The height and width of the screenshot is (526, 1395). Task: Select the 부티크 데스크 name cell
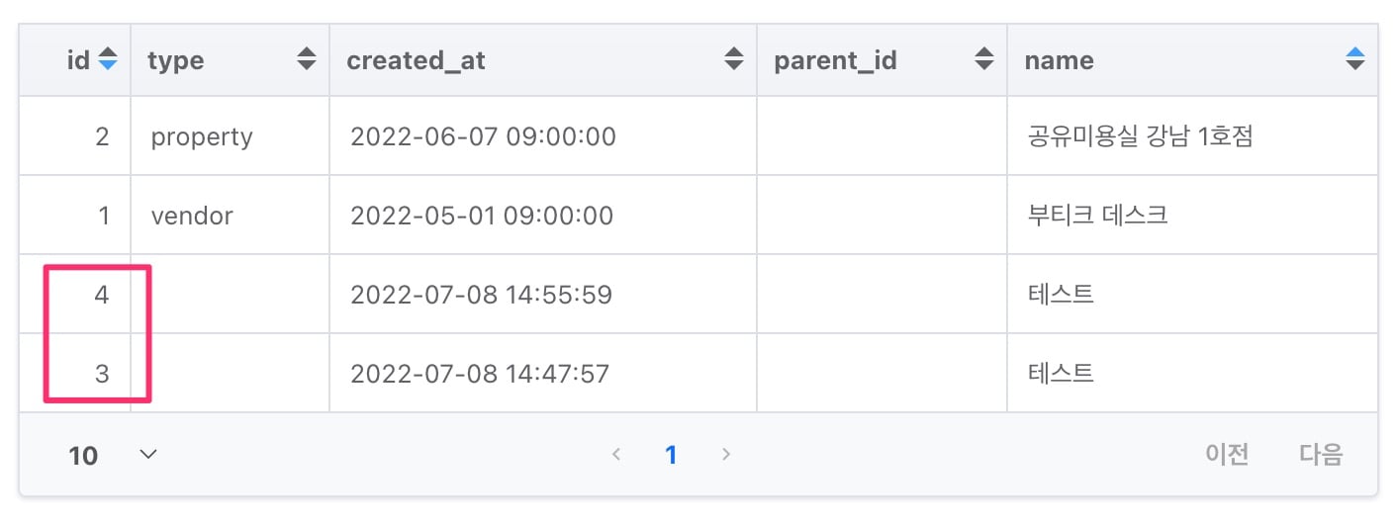[1098, 216]
